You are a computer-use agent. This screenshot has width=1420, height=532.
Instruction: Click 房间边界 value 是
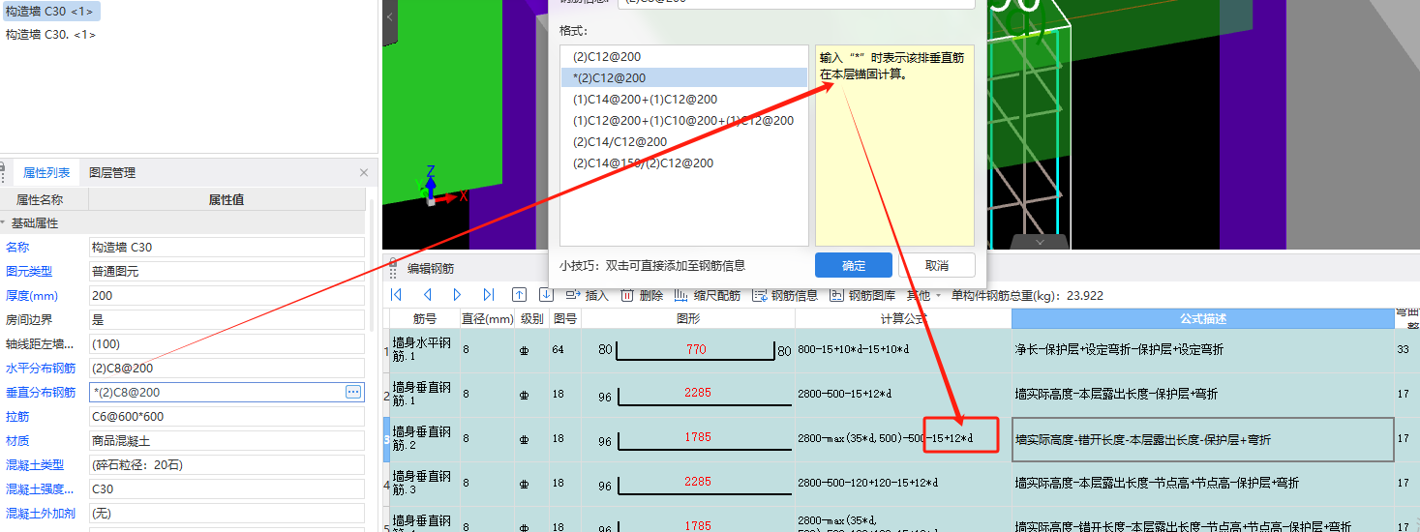(227, 320)
